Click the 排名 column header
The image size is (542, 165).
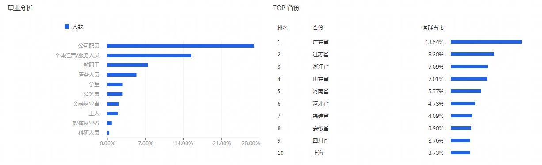pyautogui.click(x=282, y=28)
